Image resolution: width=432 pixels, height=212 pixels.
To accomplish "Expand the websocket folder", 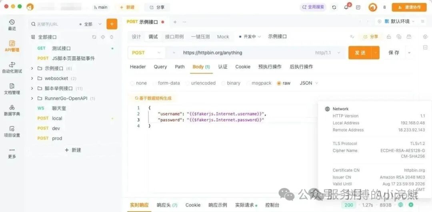I will coord(32,78).
